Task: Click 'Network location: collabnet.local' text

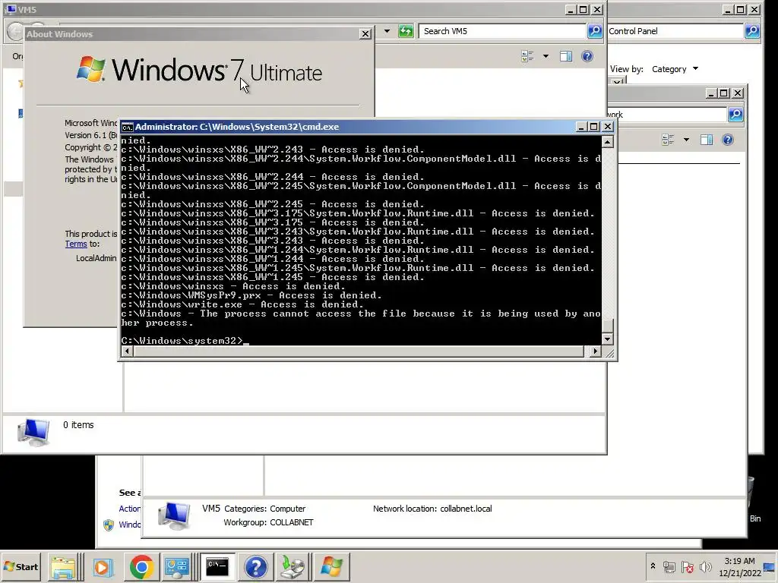Action: [x=432, y=509]
